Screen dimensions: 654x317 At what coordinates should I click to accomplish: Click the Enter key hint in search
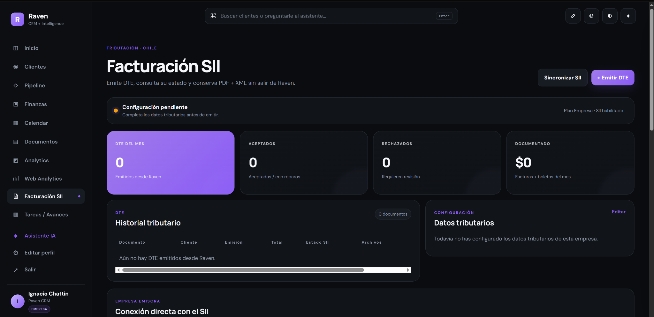444,16
